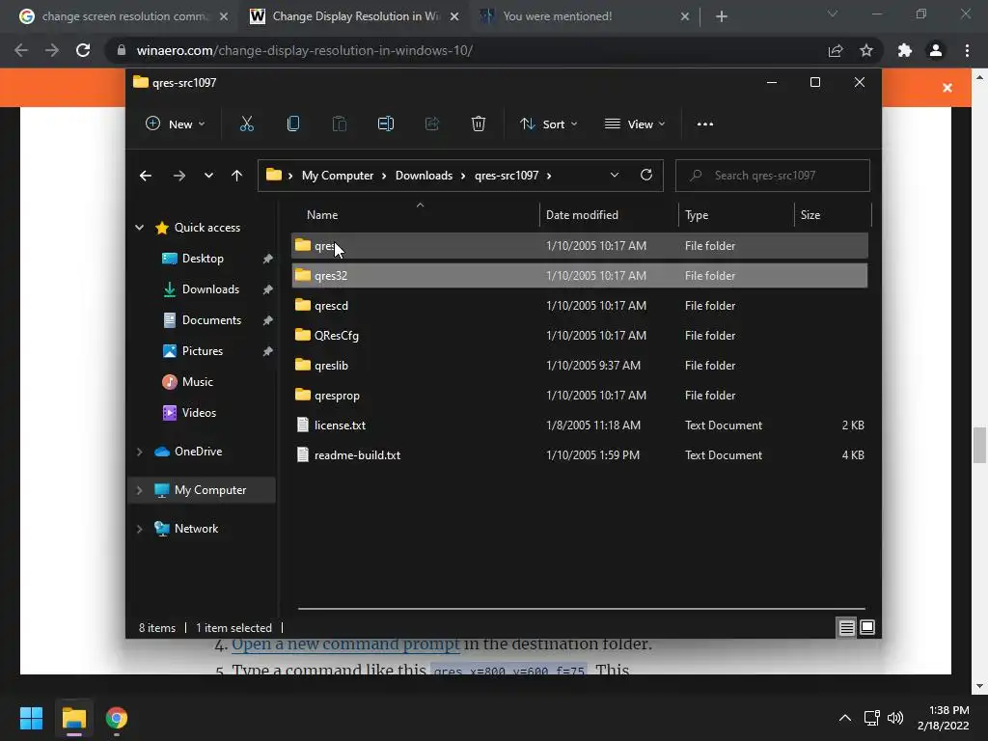
Task: Collapse the Quick access tree
Action: pos(139,228)
